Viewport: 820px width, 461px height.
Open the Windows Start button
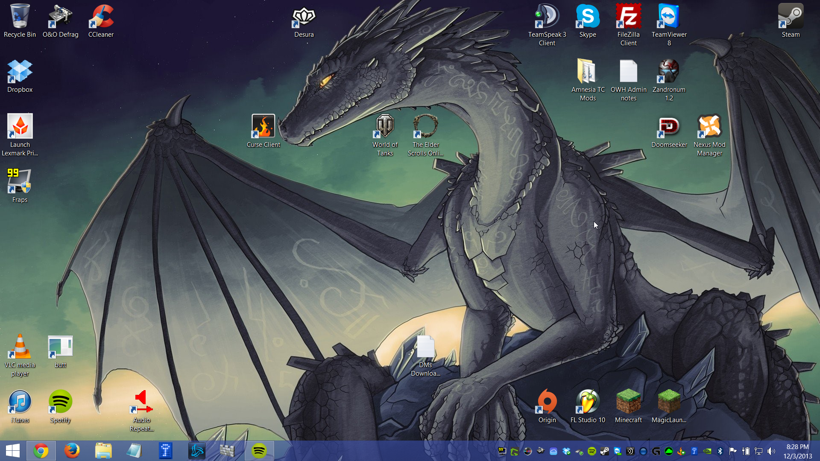pyautogui.click(x=13, y=451)
